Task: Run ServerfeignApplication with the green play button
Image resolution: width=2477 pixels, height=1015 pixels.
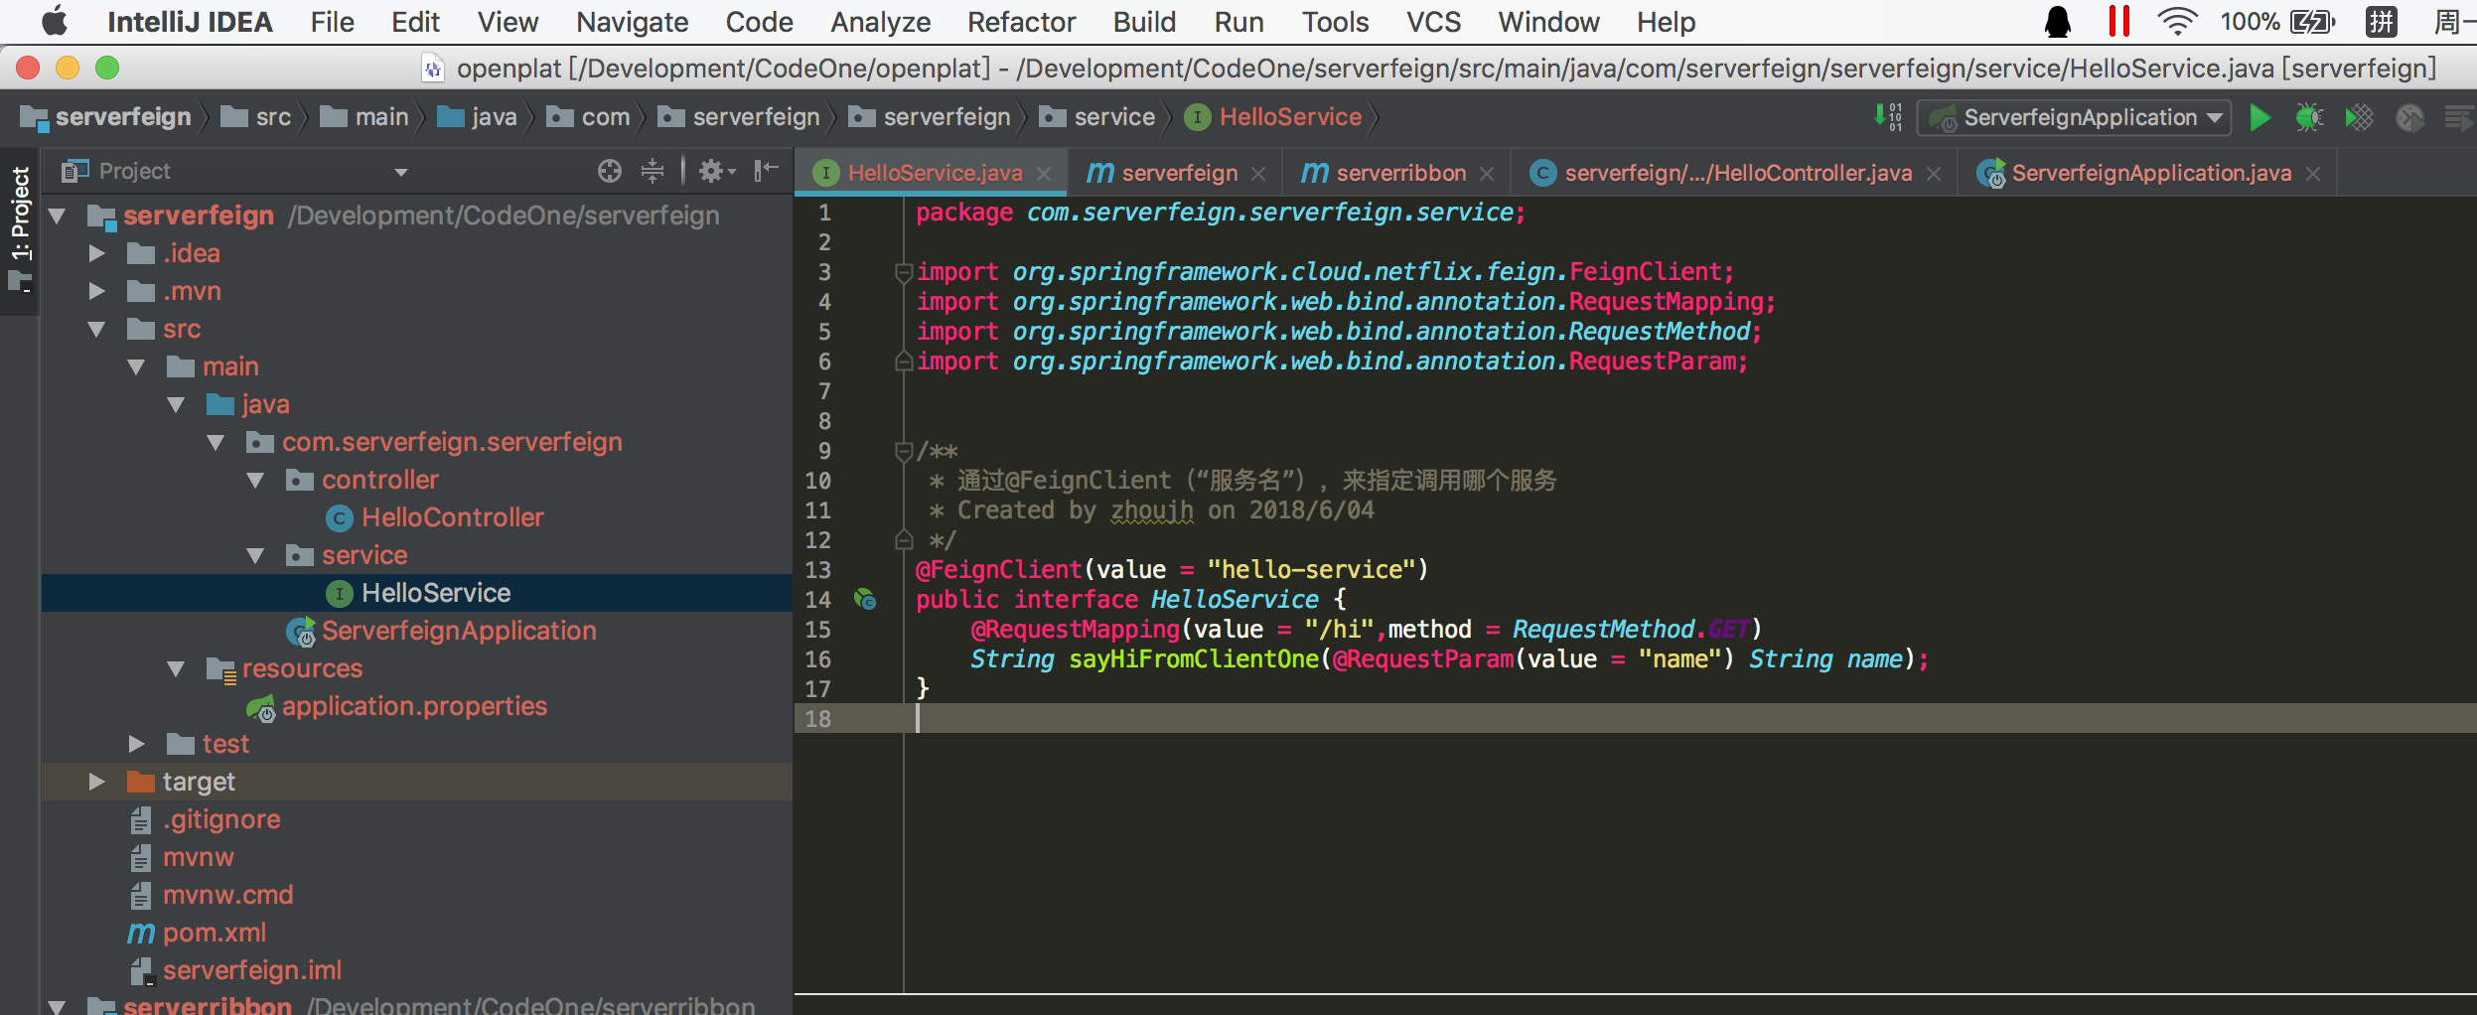Action: pos(2259,117)
